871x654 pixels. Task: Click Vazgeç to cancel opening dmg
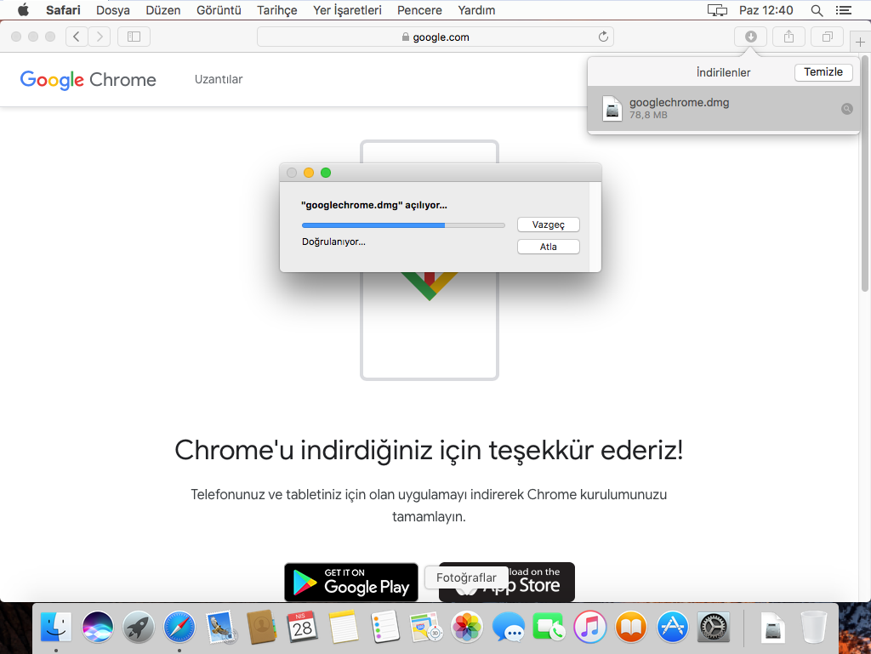[549, 225]
